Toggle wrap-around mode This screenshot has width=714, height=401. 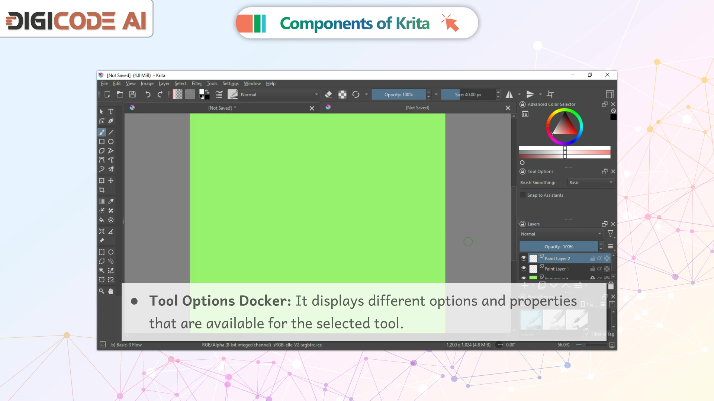551,94
